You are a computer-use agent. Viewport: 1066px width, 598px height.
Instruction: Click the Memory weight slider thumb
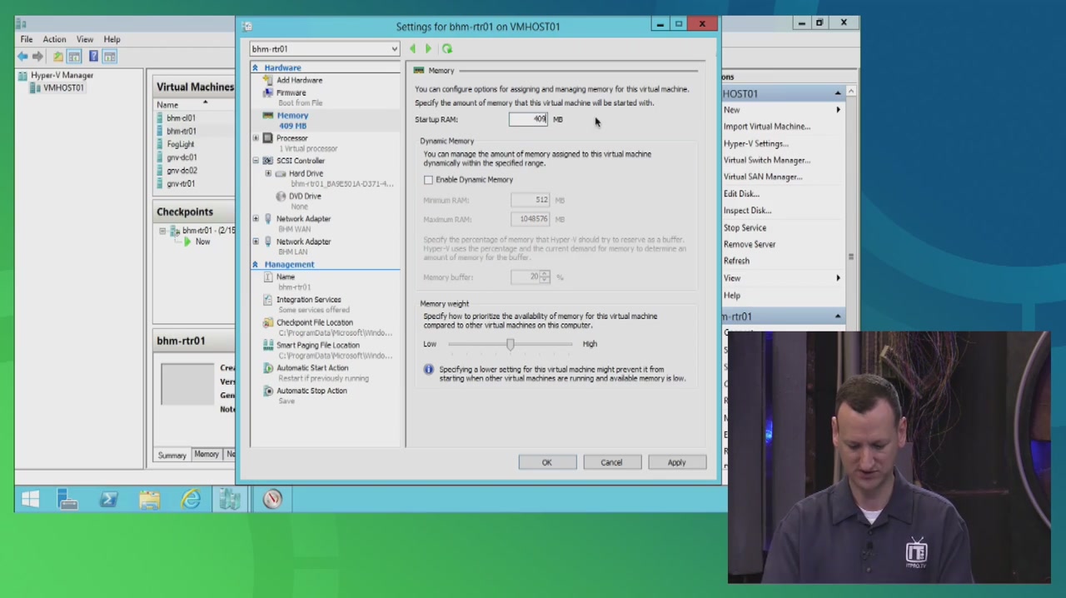coord(511,344)
